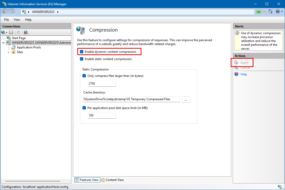285x190 pixels.
Task: Click the Delete Connection icon in Connections
Action: point(26,32)
